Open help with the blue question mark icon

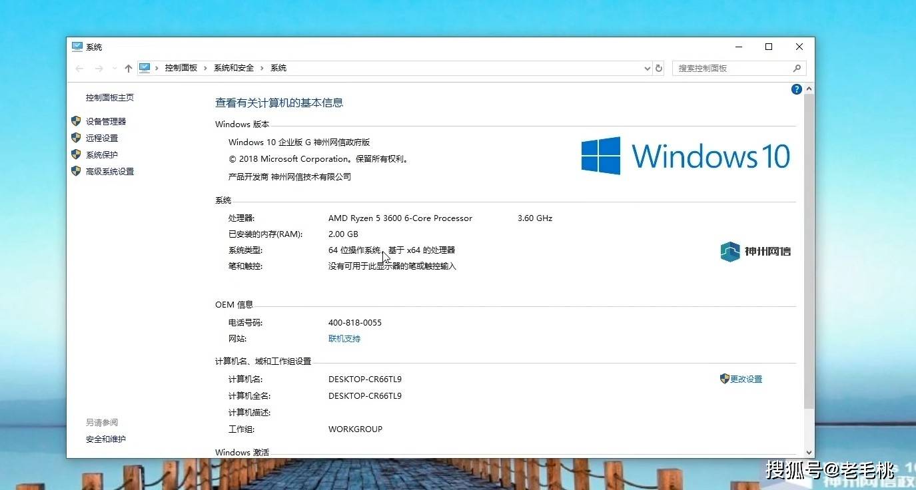[x=796, y=89]
